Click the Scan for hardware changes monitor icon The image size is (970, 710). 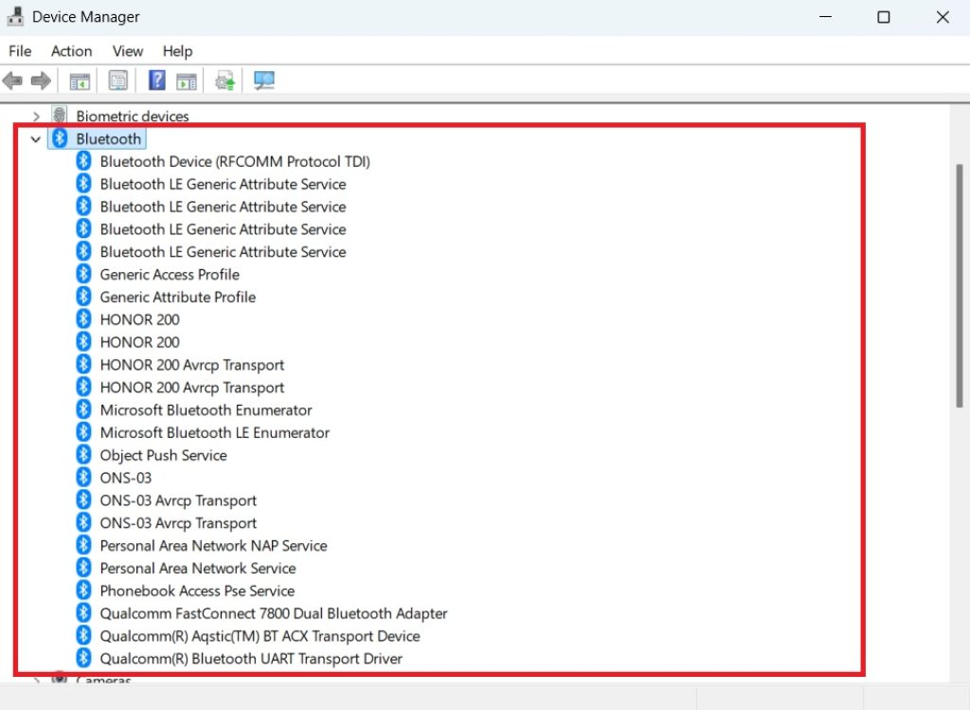coord(264,81)
